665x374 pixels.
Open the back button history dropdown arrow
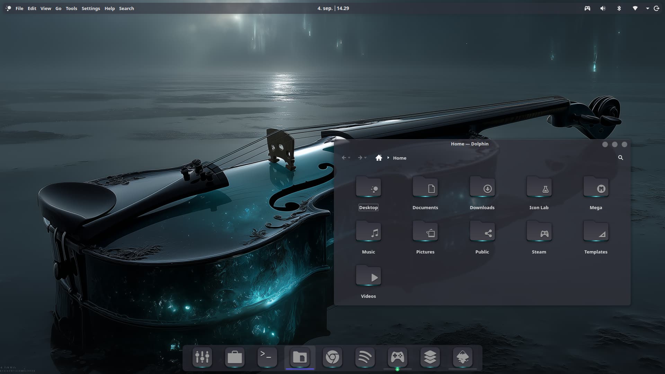tap(349, 158)
